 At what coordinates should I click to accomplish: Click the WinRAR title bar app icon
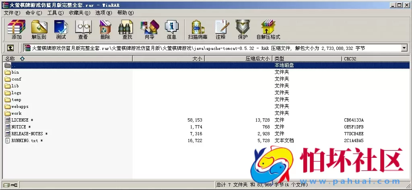click(5, 5)
